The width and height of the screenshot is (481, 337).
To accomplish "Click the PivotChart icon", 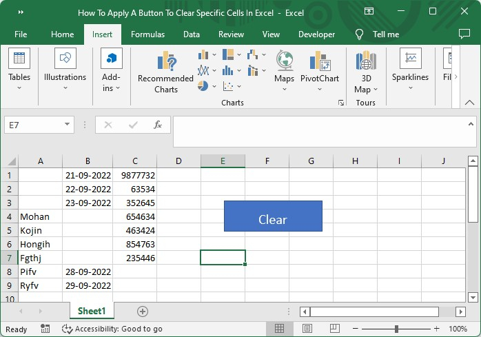I will click(319, 63).
